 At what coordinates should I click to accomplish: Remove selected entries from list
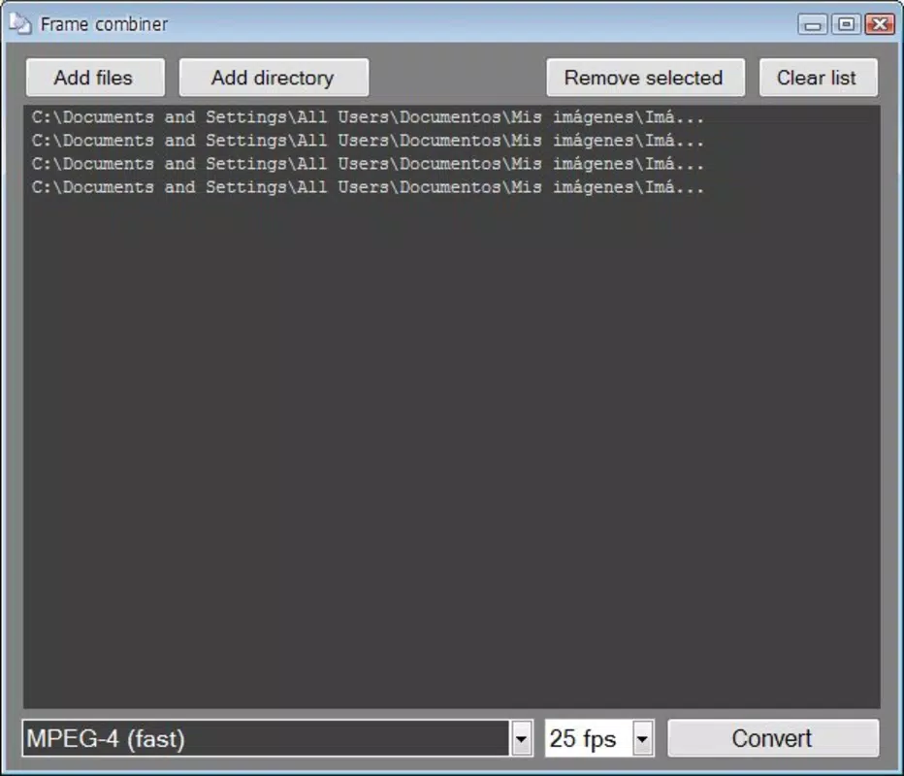coord(645,78)
